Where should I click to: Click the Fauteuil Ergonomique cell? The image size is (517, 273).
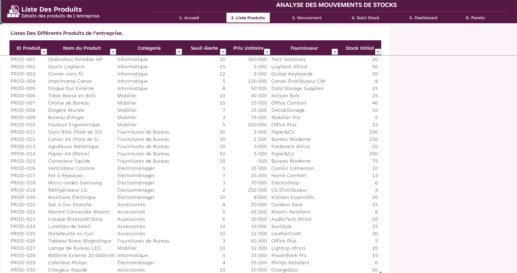[81, 125]
